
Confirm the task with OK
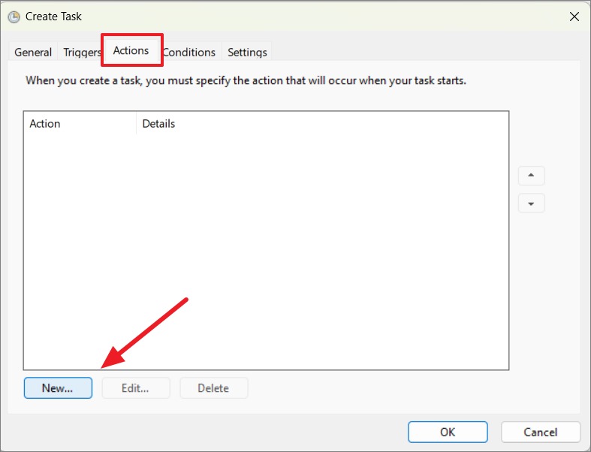tap(448, 432)
